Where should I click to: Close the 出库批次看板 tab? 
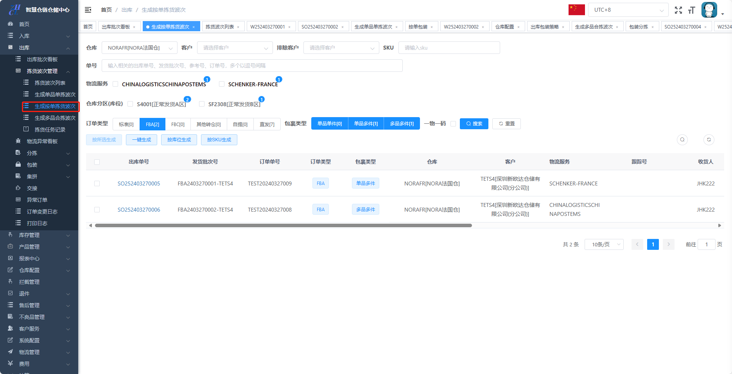point(134,27)
